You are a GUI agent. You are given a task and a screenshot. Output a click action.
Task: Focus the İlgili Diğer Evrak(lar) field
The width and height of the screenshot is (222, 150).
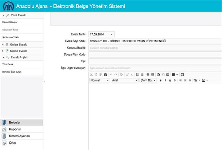[155, 68]
